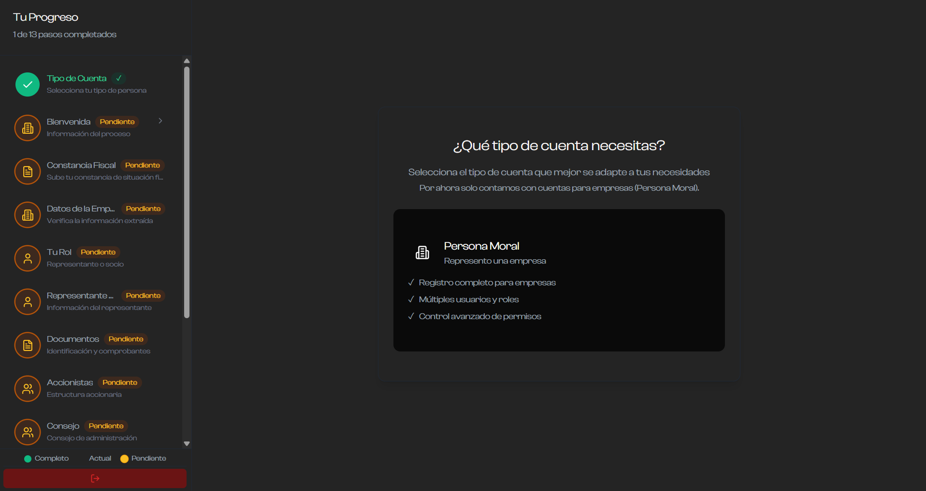
Task: Click "Tu Progreso" heading
Action: 45,17
